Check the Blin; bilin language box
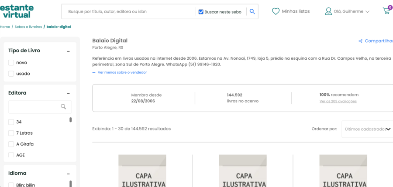 (11, 185)
